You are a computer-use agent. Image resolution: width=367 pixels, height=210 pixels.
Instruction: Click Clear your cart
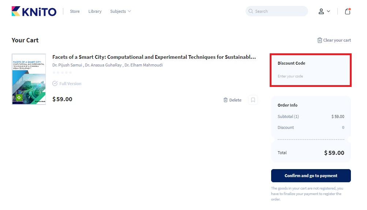click(334, 40)
